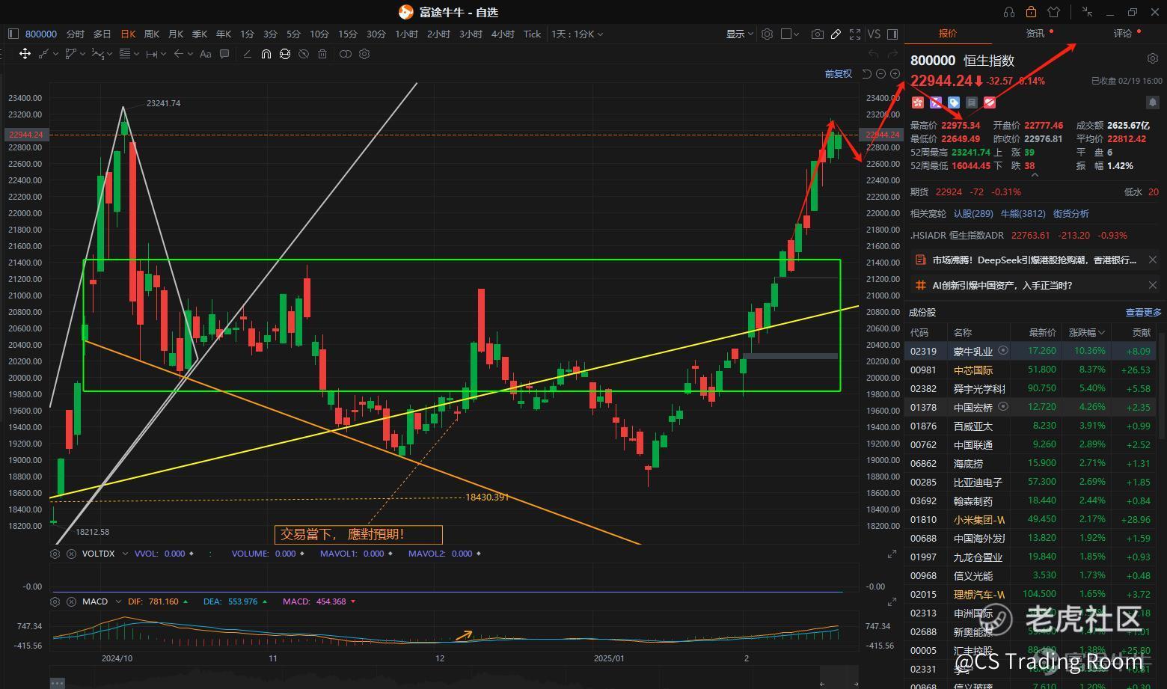Toggle the continuous drawing mode icon

pyautogui.click(x=284, y=54)
